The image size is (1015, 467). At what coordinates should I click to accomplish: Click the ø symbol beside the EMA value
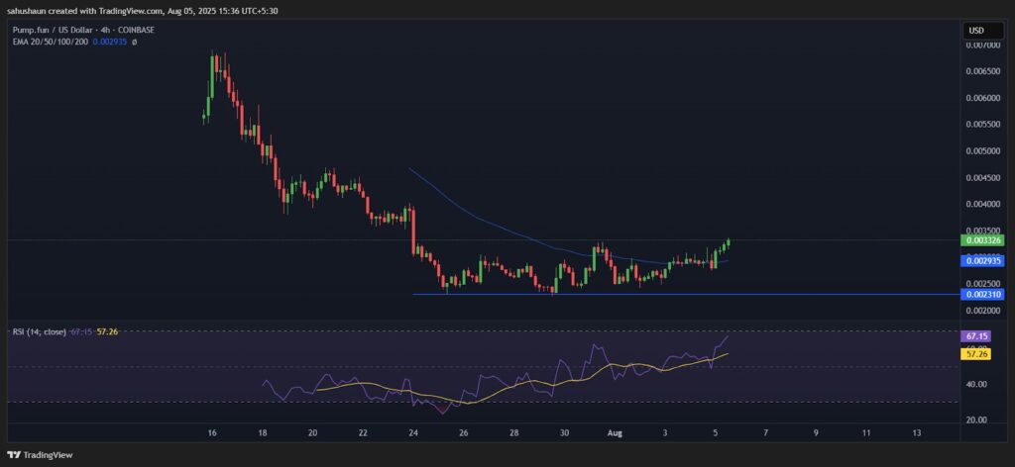pos(133,43)
